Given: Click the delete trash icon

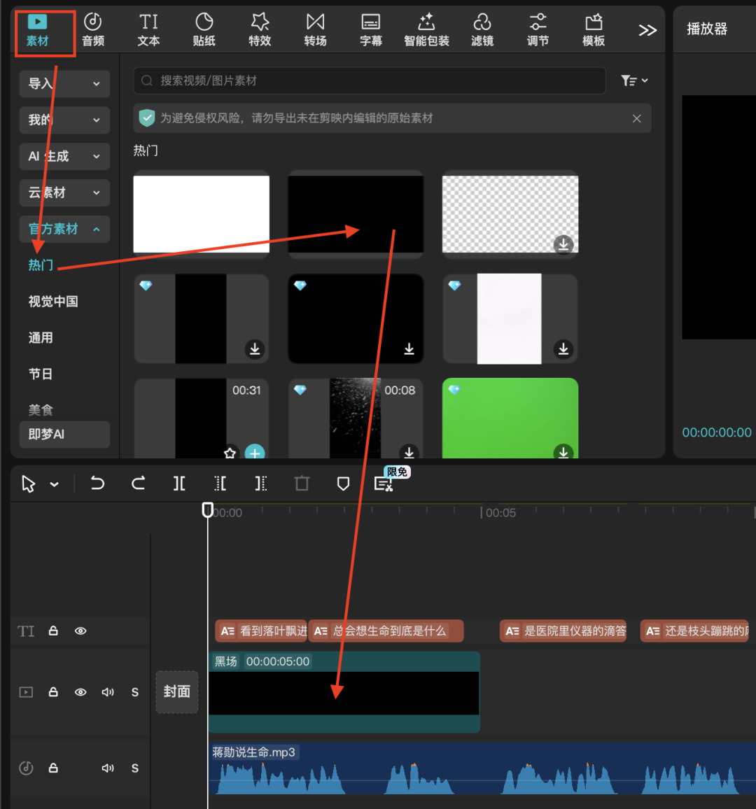Looking at the screenshot, I should point(302,484).
